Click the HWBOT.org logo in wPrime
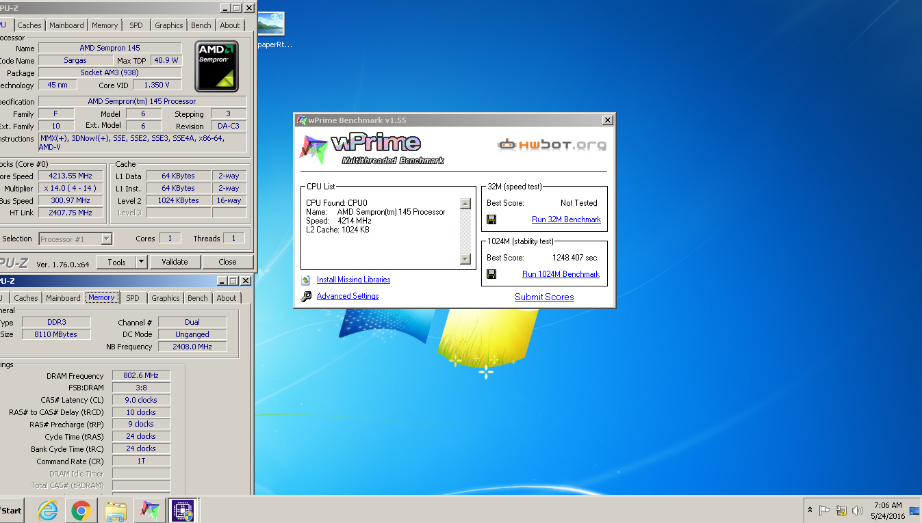The width and height of the screenshot is (922, 523). [x=552, y=144]
